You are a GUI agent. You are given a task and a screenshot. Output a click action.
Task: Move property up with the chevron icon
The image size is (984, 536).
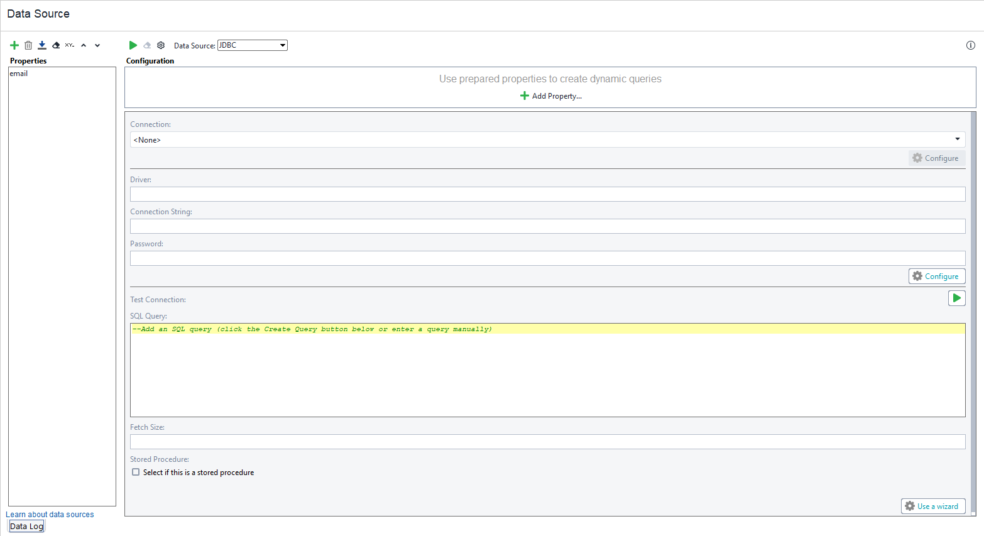[83, 45]
